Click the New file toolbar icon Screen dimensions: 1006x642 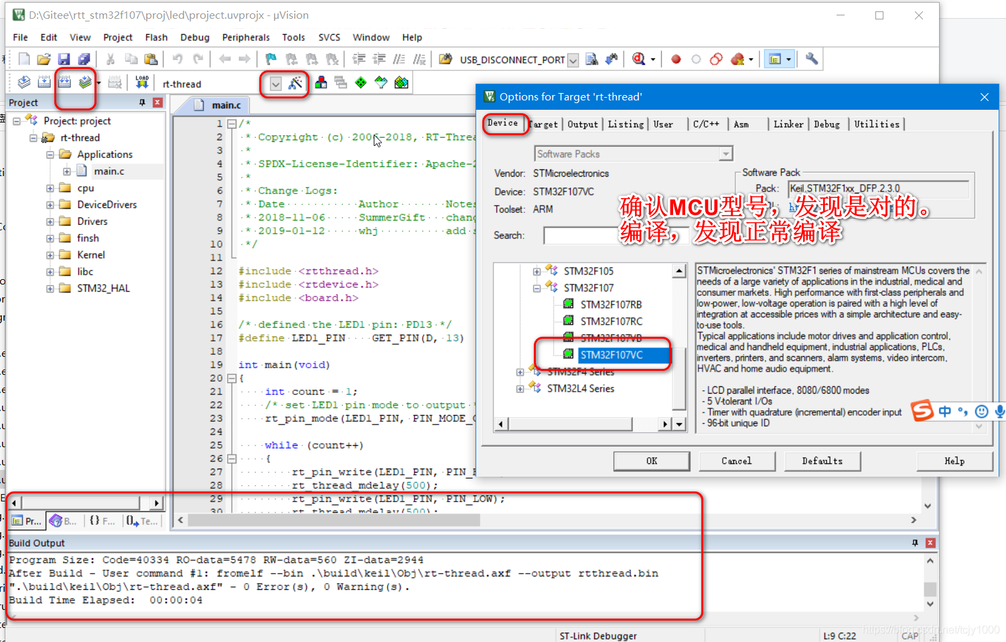click(x=24, y=59)
